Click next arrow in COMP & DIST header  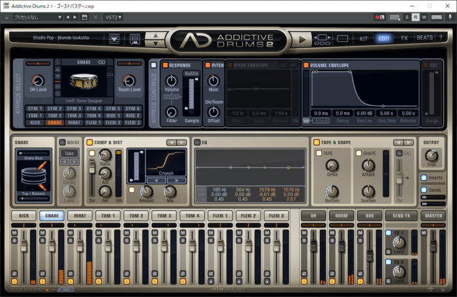181,142
